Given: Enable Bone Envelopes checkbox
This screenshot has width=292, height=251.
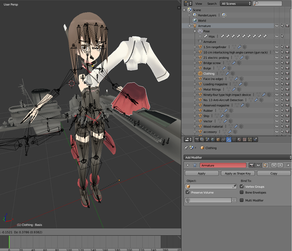Looking at the screenshot, I should (x=242, y=192).
